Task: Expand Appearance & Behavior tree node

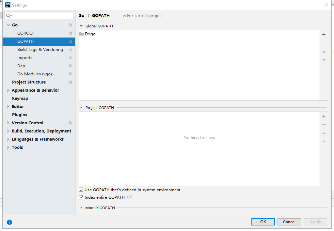Action: click(8, 90)
